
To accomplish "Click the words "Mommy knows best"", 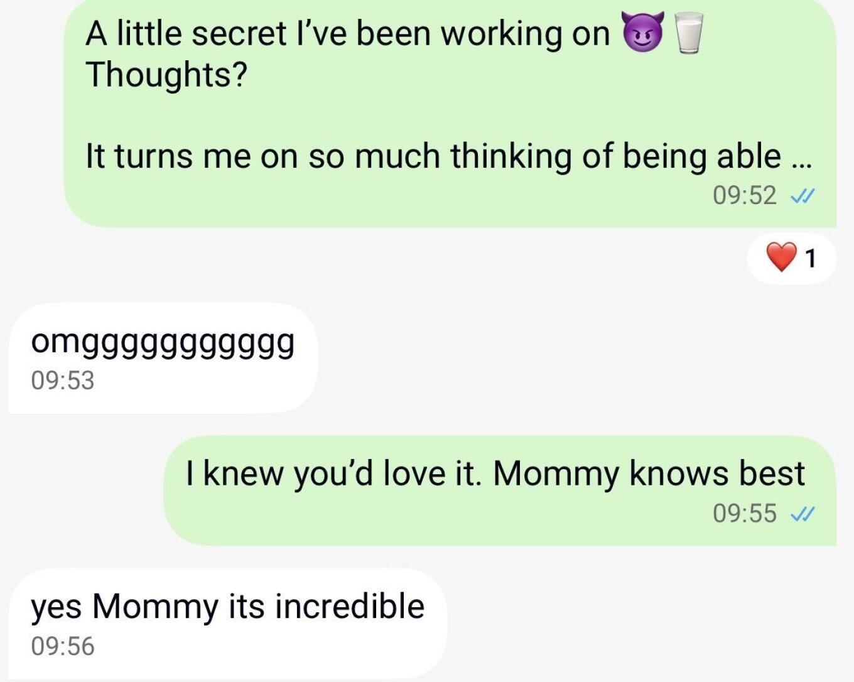I will [649, 474].
